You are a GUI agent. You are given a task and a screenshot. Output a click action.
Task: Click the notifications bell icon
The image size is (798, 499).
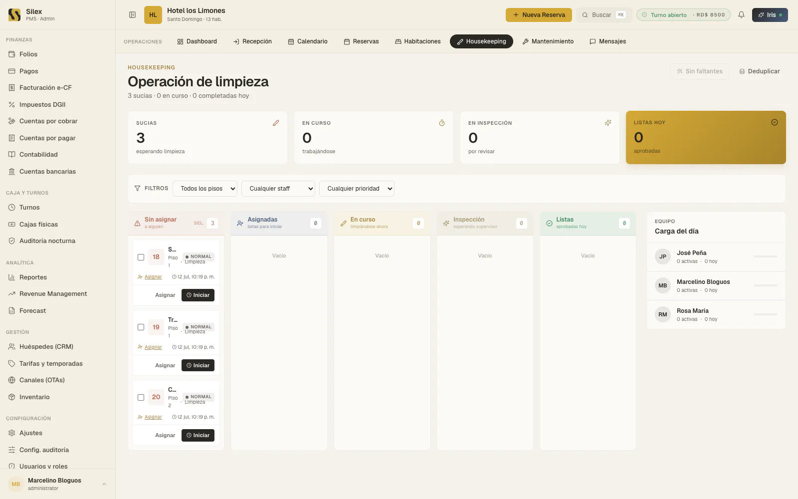pos(741,15)
